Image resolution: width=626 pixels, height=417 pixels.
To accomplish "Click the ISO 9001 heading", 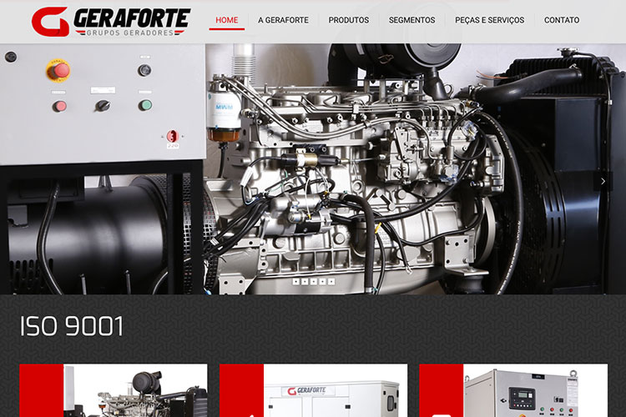I will tap(72, 326).
